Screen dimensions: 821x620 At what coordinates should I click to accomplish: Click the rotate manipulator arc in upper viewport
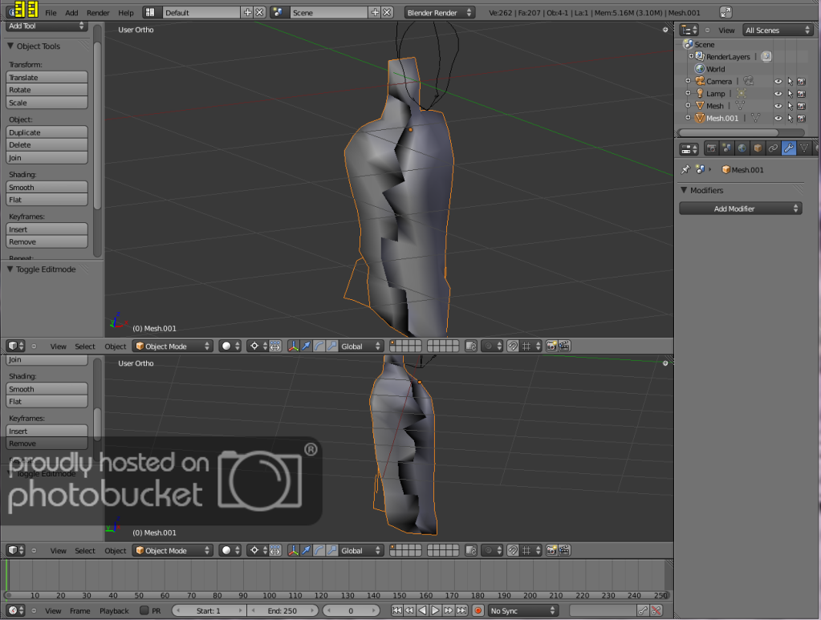click(319, 346)
